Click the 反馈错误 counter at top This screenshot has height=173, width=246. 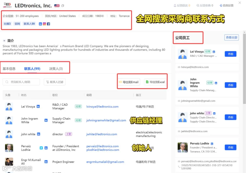[x=182, y=5]
